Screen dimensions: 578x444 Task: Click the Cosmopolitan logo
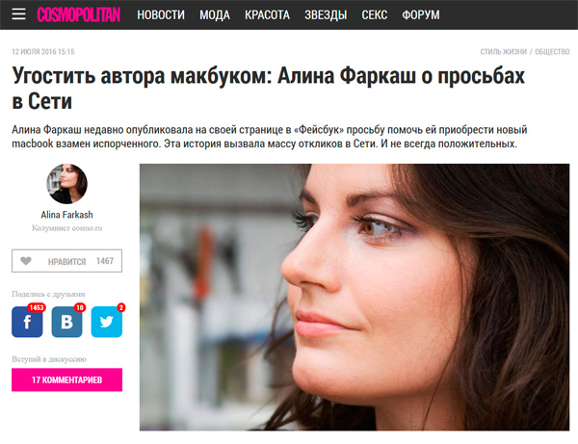pos(79,14)
